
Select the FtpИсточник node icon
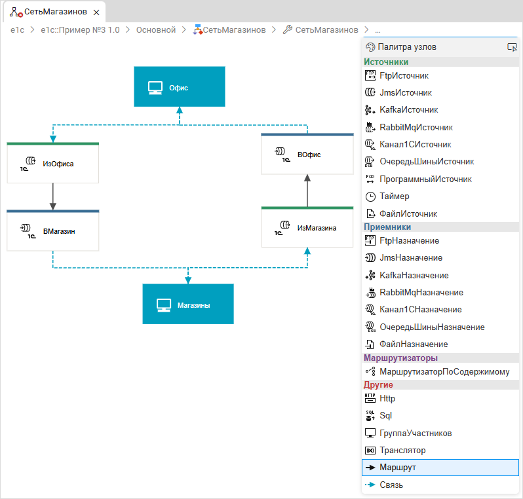[x=370, y=75]
